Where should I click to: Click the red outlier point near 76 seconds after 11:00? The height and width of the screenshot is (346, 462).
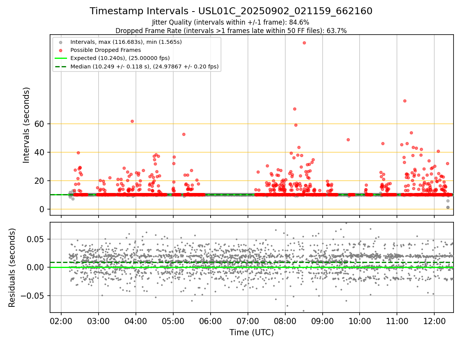pos(405,101)
